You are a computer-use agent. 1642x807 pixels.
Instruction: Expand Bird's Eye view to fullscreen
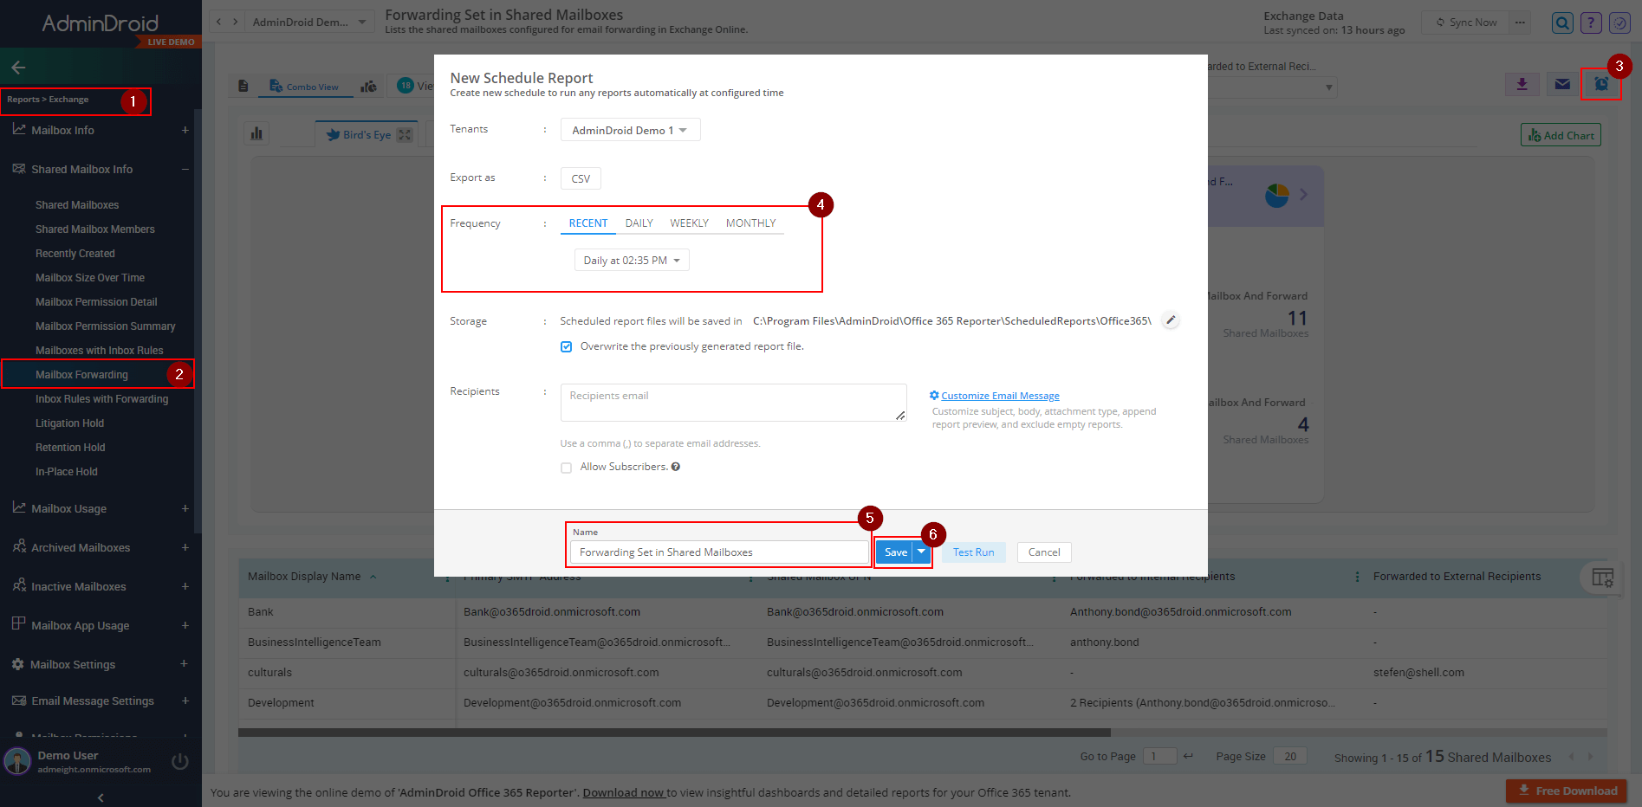(404, 134)
